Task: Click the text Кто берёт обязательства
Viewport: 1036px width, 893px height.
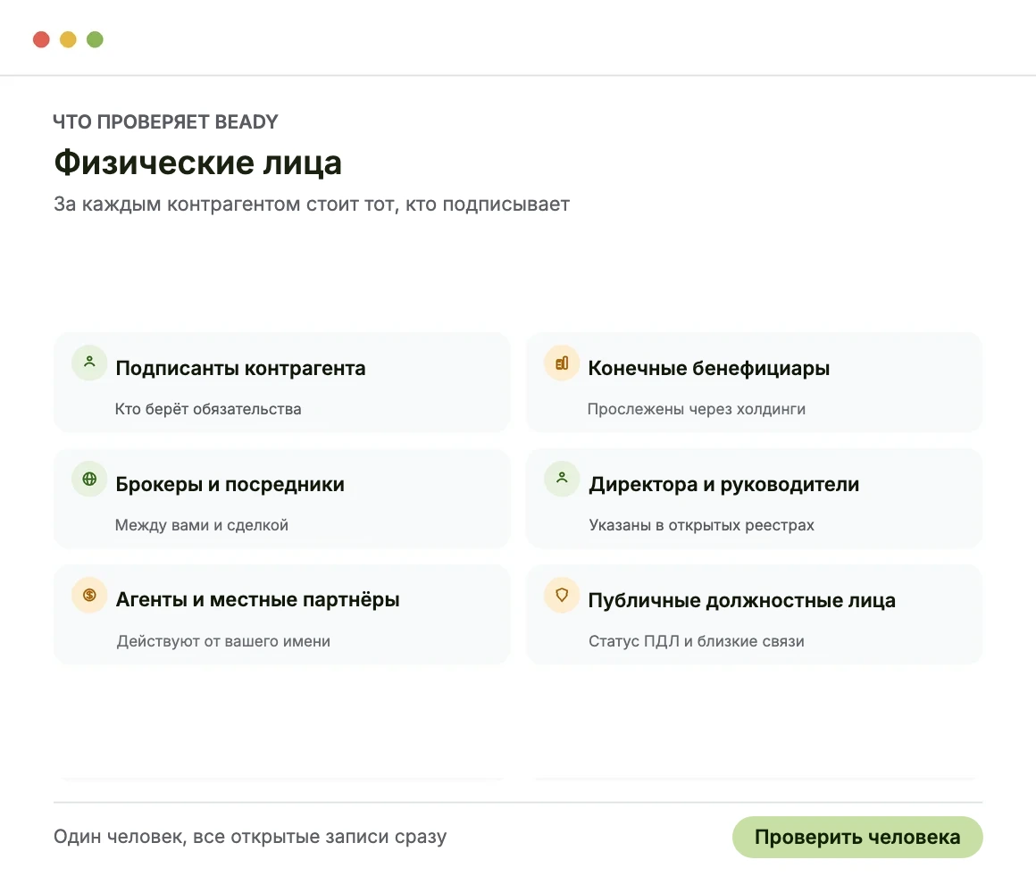Action: pos(208,409)
